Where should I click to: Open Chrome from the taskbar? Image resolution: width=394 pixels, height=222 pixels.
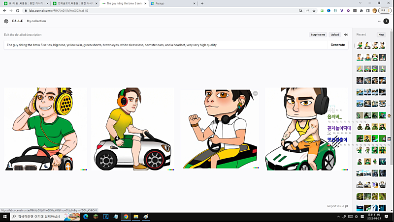point(126,217)
